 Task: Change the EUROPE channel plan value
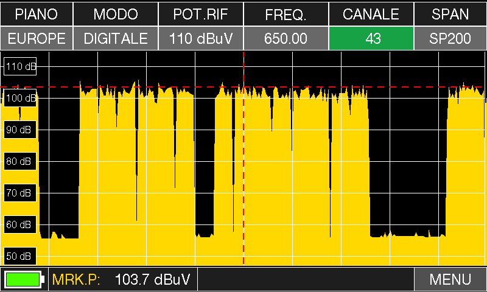[x=37, y=38]
